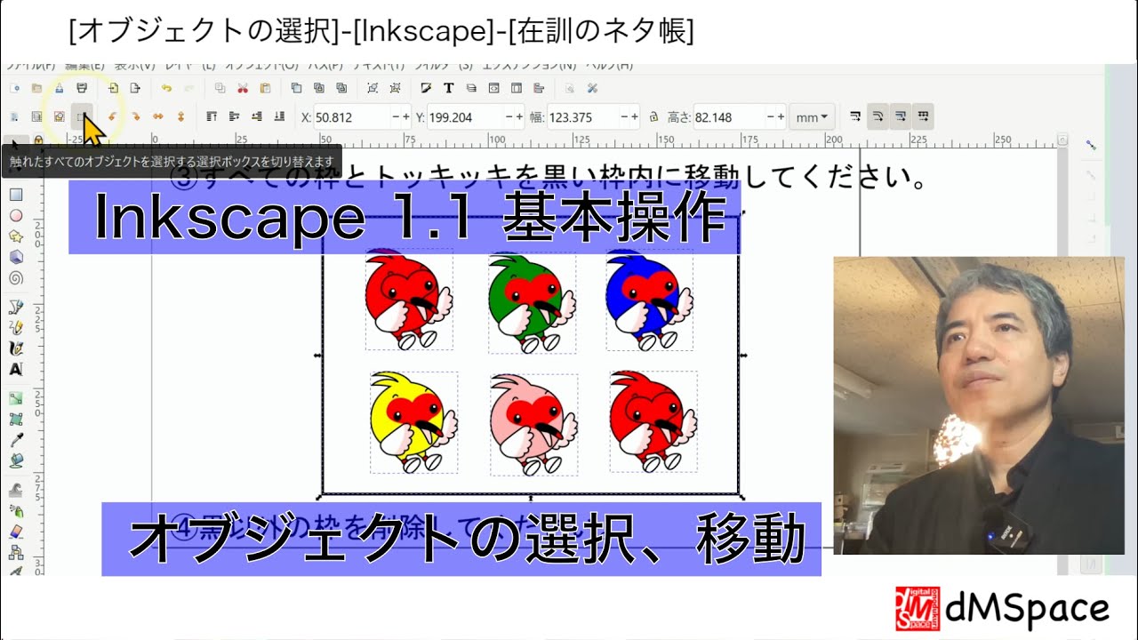
Task: Select the Gradient tool
Action: coord(15,398)
